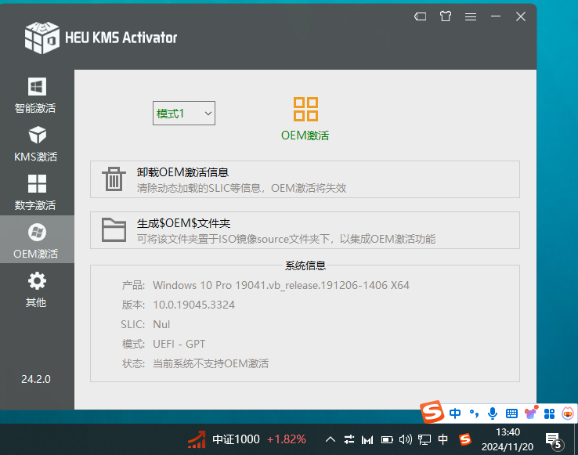
Task: Toggle punctuation mode on Sogou toolbar
Action: [x=474, y=413]
